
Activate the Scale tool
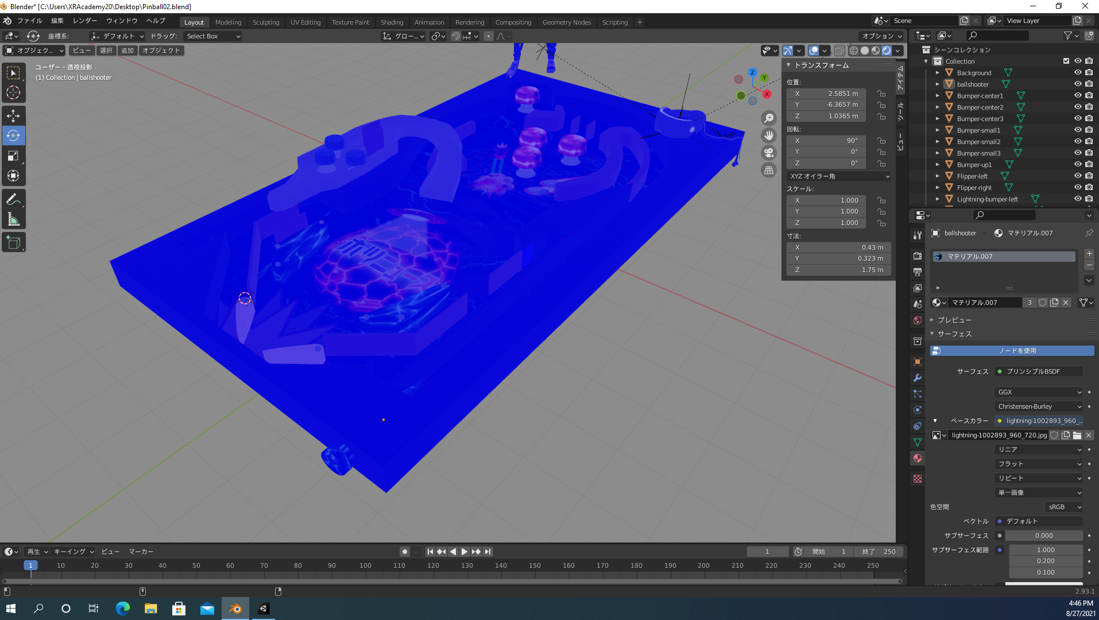[13, 156]
